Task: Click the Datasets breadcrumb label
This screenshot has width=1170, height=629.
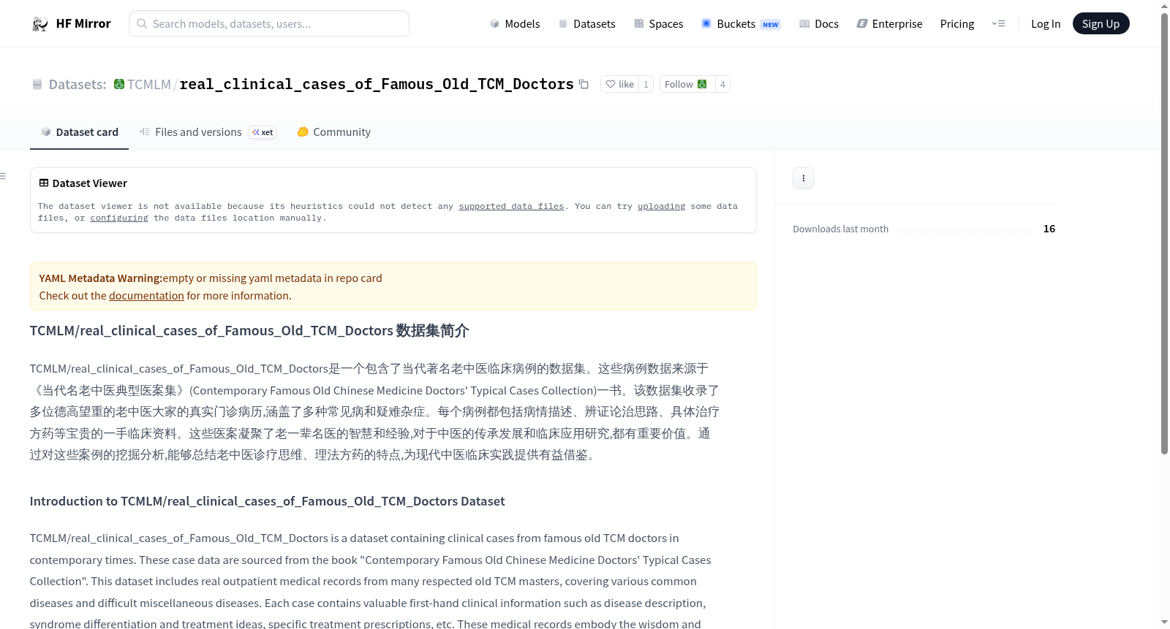Action: [x=78, y=85]
